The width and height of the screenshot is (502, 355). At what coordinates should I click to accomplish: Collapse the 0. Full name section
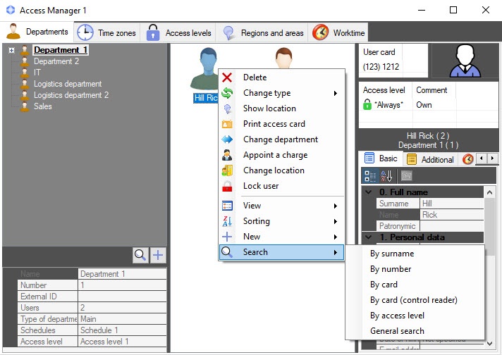pos(369,192)
